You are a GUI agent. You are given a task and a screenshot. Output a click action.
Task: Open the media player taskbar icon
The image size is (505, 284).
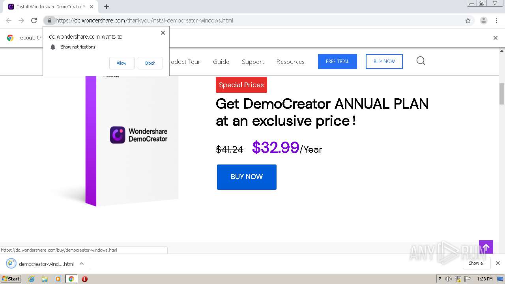(58, 279)
